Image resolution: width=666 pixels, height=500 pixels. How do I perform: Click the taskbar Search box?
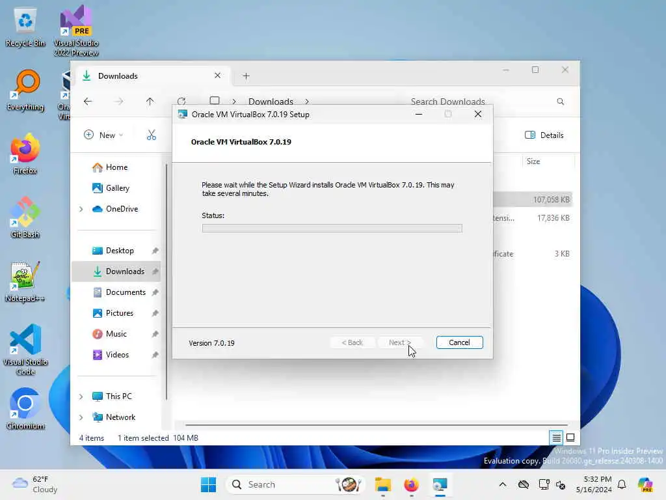click(x=295, y=484)
